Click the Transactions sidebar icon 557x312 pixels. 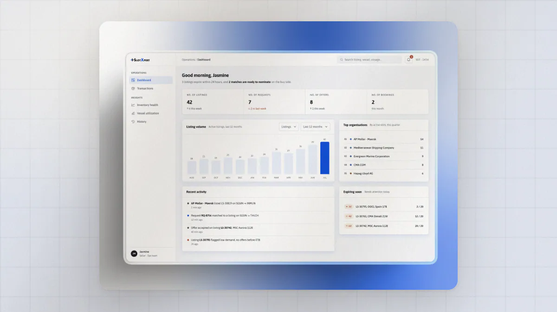tap(133, 88)
